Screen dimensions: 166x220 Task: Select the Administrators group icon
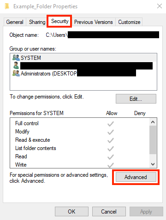coord(16,74)
